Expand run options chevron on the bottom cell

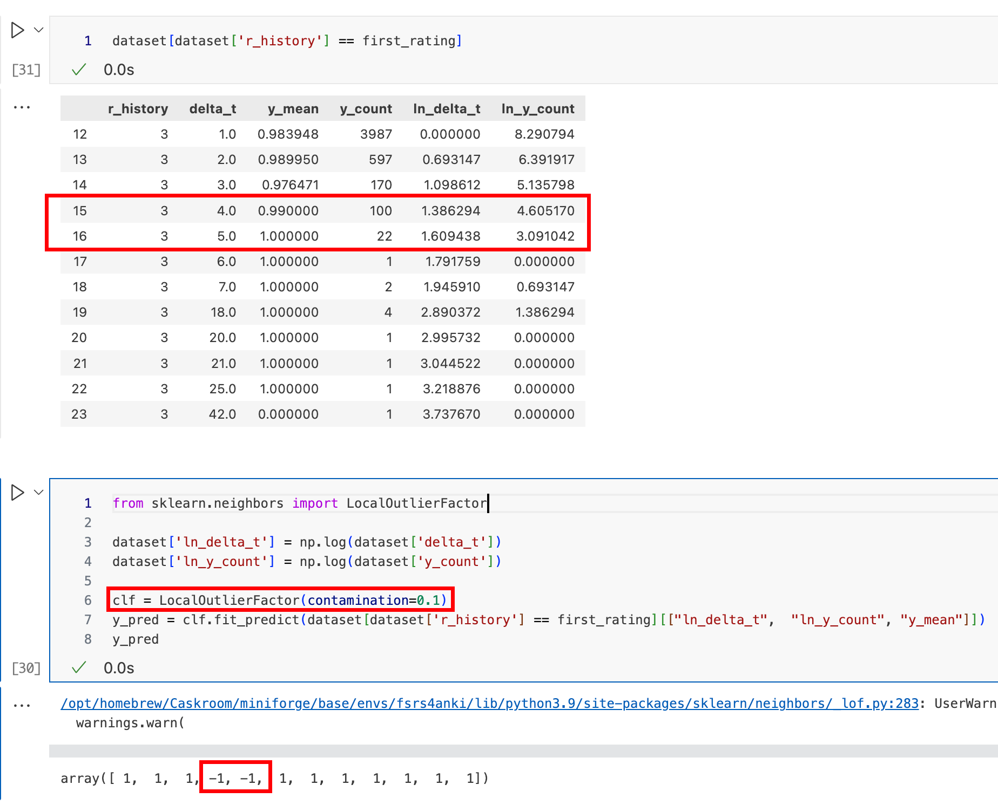(x=38, y=492)
